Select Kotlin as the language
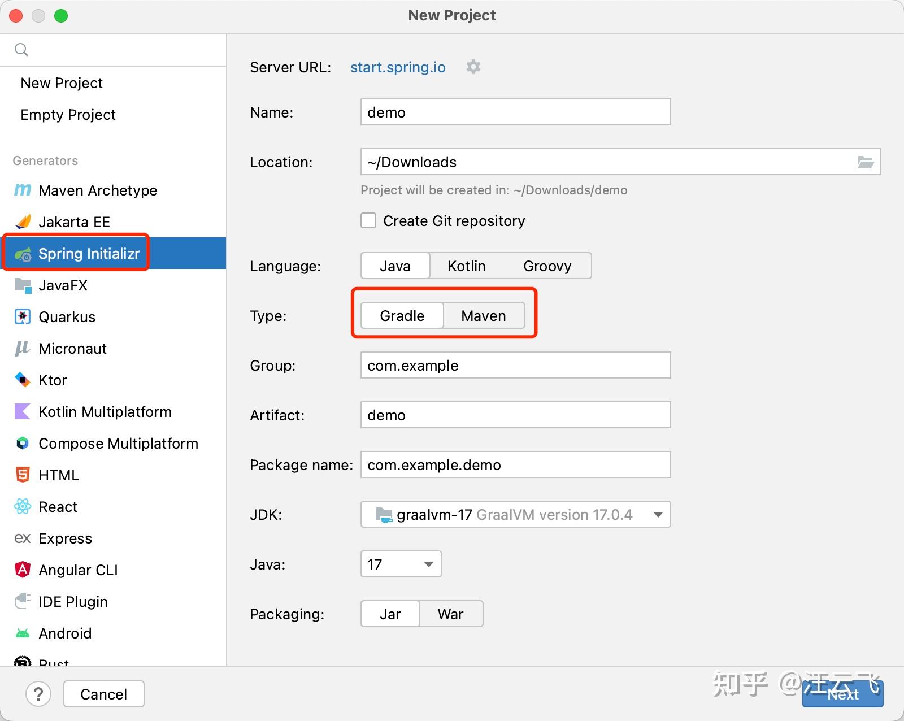The image size is (904, 721). 467,266
